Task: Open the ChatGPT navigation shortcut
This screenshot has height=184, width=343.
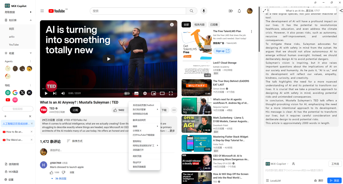Action: [x=8, y=92]
